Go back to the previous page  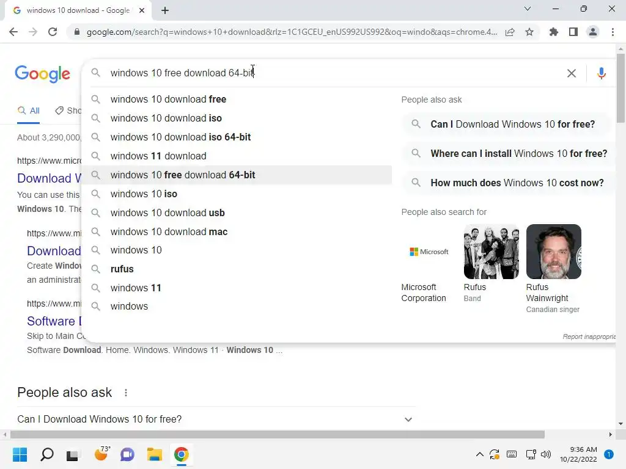pos(13,32)
